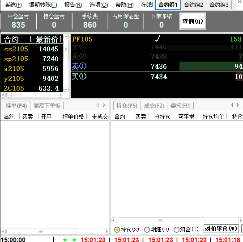Click 开平 column header in 挂单 panel
243x242 pixels.
[46, 117]
